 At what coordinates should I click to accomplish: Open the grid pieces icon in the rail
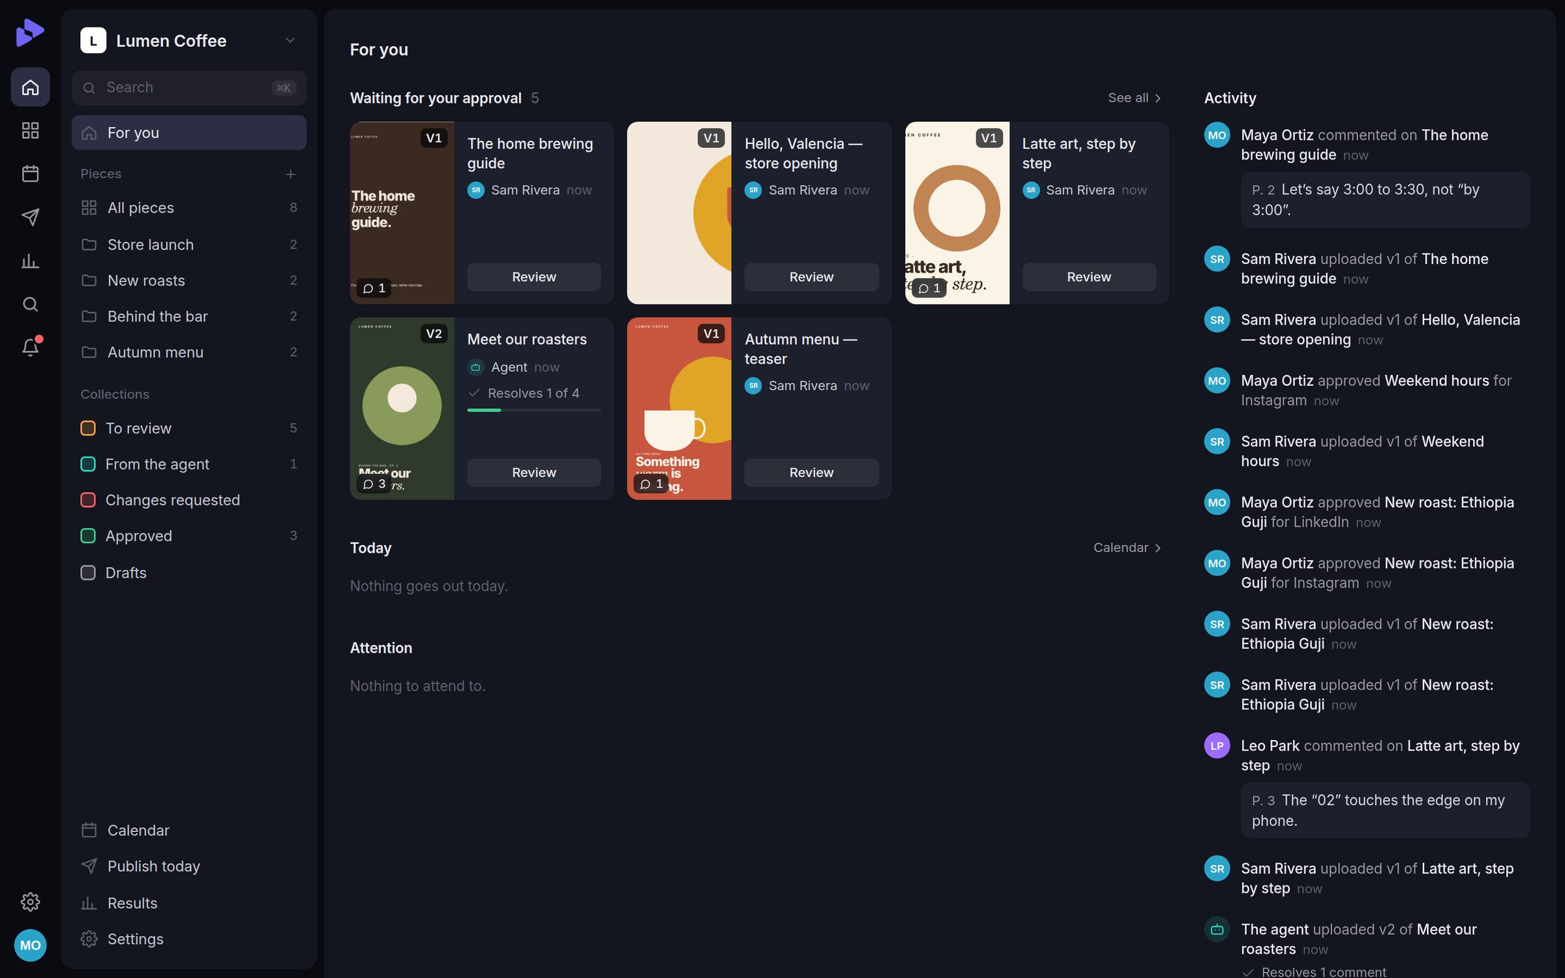click(x=30, y=130)
